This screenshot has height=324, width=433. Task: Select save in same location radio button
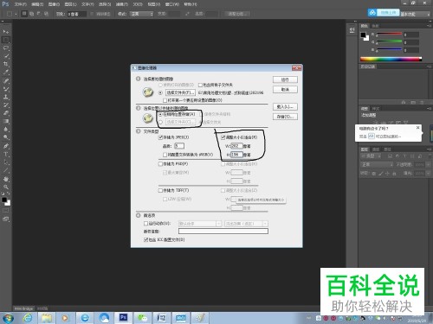click(x=160, y=114)
